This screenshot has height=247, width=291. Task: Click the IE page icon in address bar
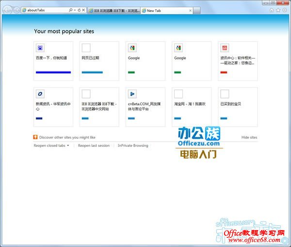(x=24, y=10)
